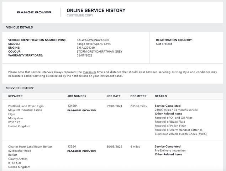
Task: Click the Range Rover logo under job 134504
Action: pos(82,110)
